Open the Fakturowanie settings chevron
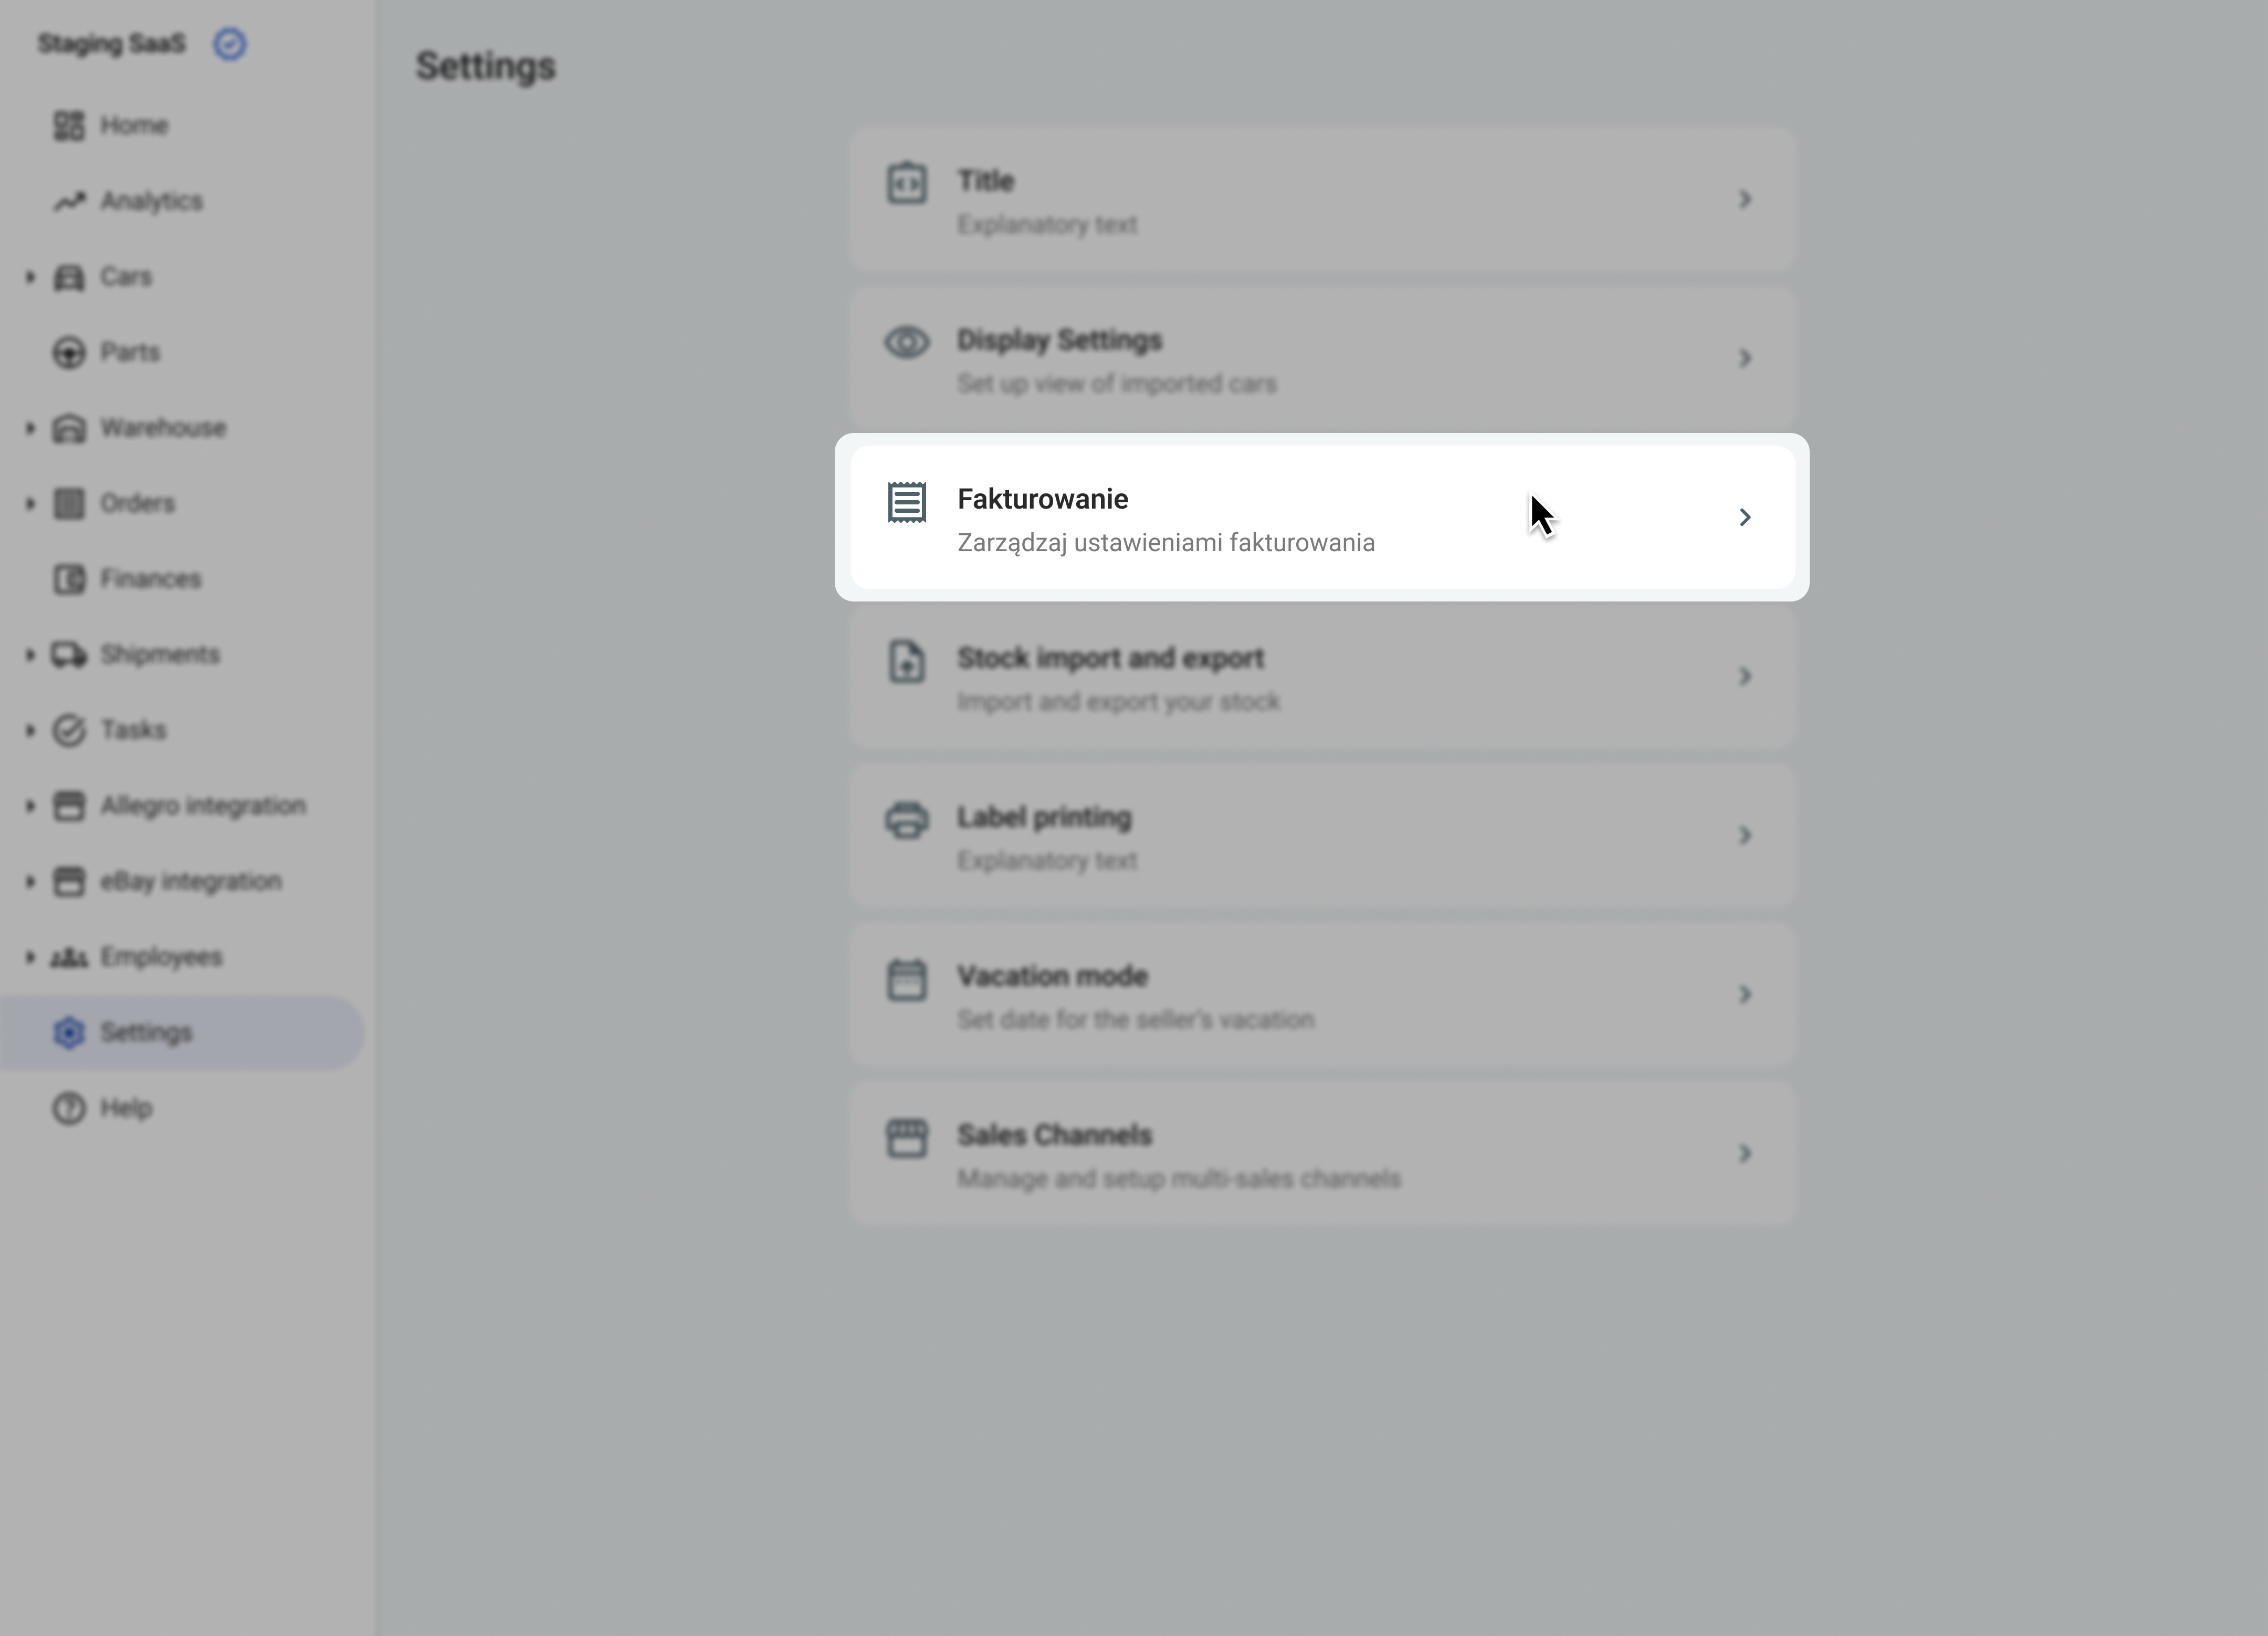 (1744, 517)
